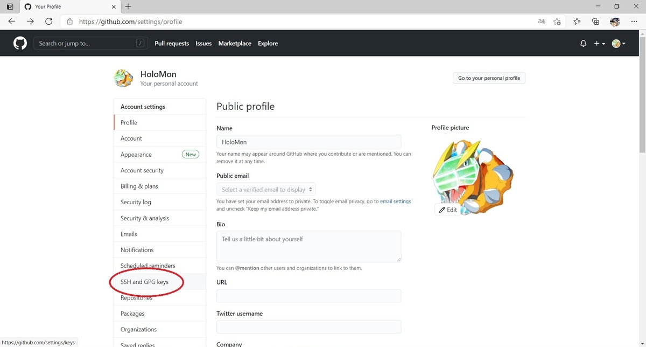Open the HoloMon account name link
Image resolution: width=646 pixels, height=347 pixels.
click(158, 74)
